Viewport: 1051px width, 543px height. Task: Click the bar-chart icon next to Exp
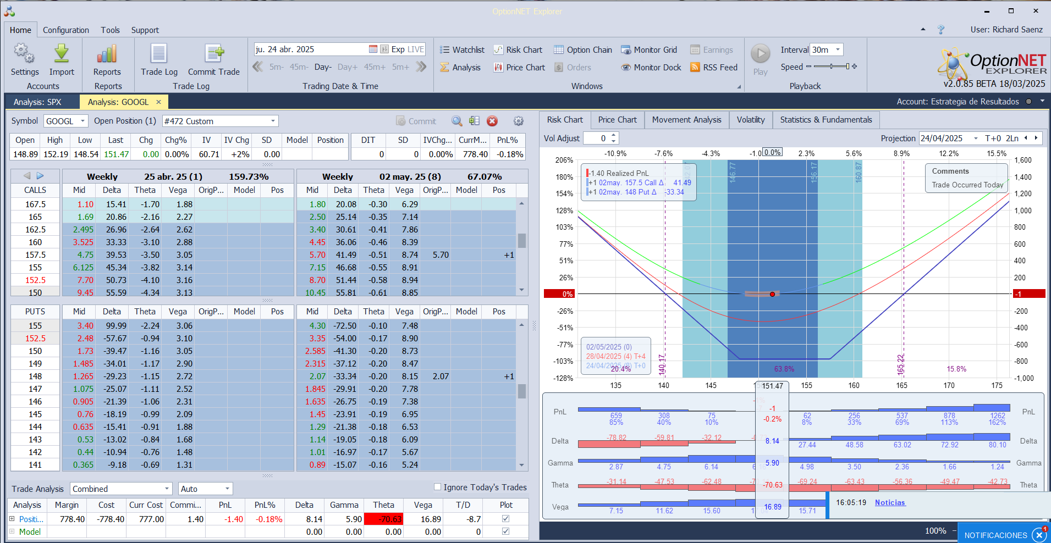(x=384, y=49)
